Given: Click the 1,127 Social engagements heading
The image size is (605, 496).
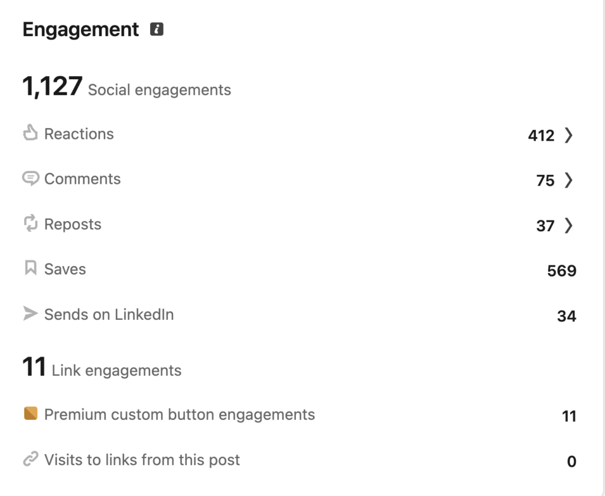Looking at the screenshot, I should click(x=126, y=86).
